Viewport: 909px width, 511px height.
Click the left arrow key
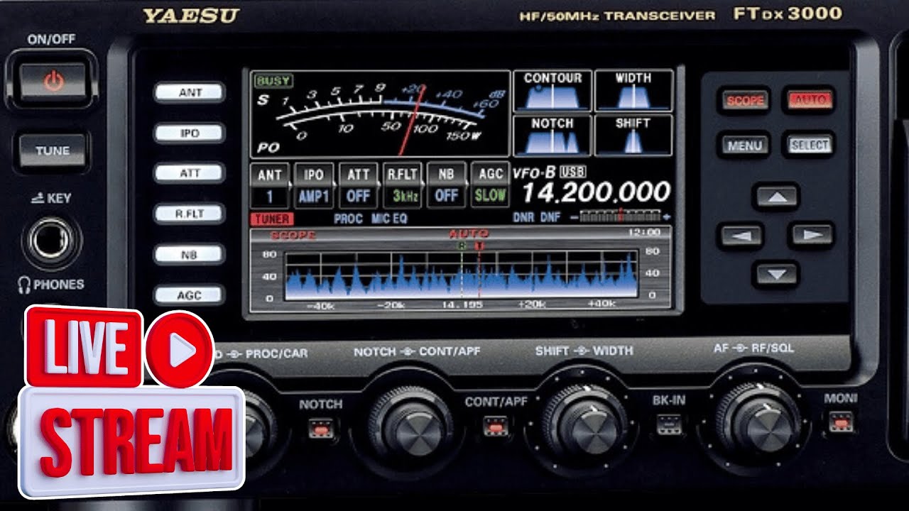pyautogui.click(x=741, y=235)
